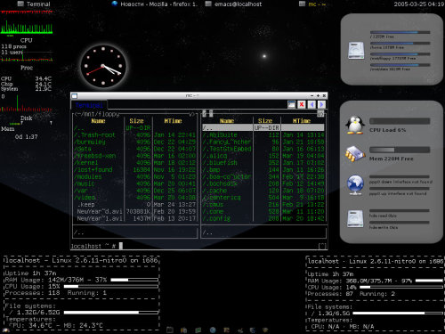Sort left panel by MTime header
This screenshot has width=445, height=334.
click(173, 121)
